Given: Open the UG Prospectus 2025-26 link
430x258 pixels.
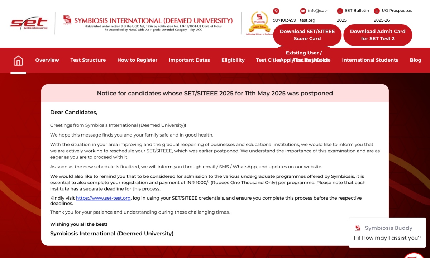Looking at the screenshot, I should point(393,15).
